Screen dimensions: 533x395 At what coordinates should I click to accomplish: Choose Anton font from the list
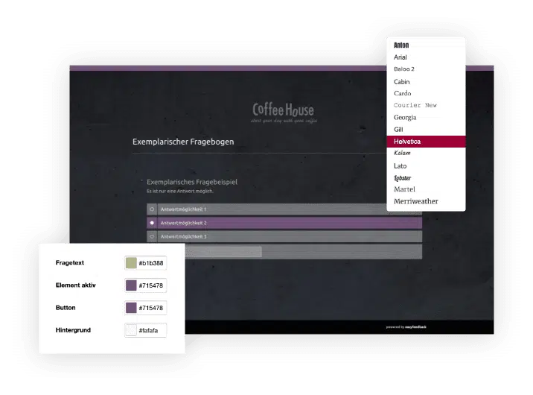(401, 45)
